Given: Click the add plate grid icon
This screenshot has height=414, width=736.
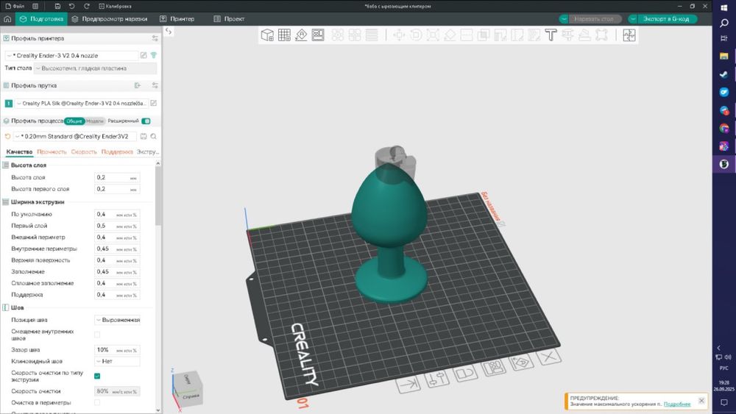Looking at the screenshot, I should [x=284, y=35].
